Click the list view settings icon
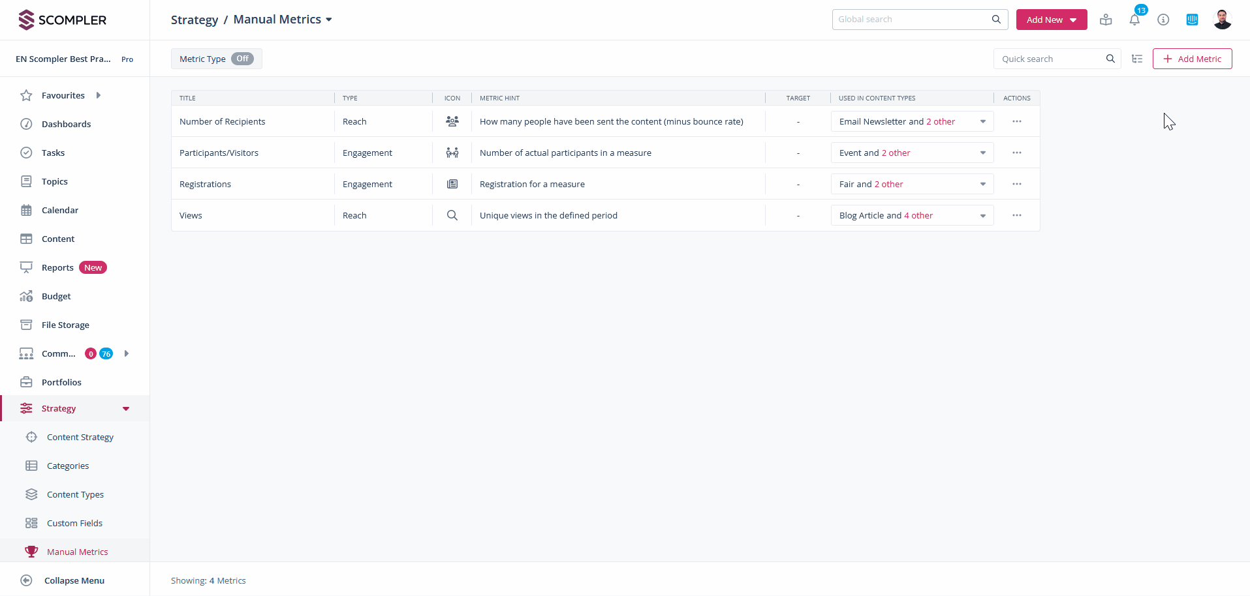The width and height of the screenshot is (1250, 596). pos(1137,59)
